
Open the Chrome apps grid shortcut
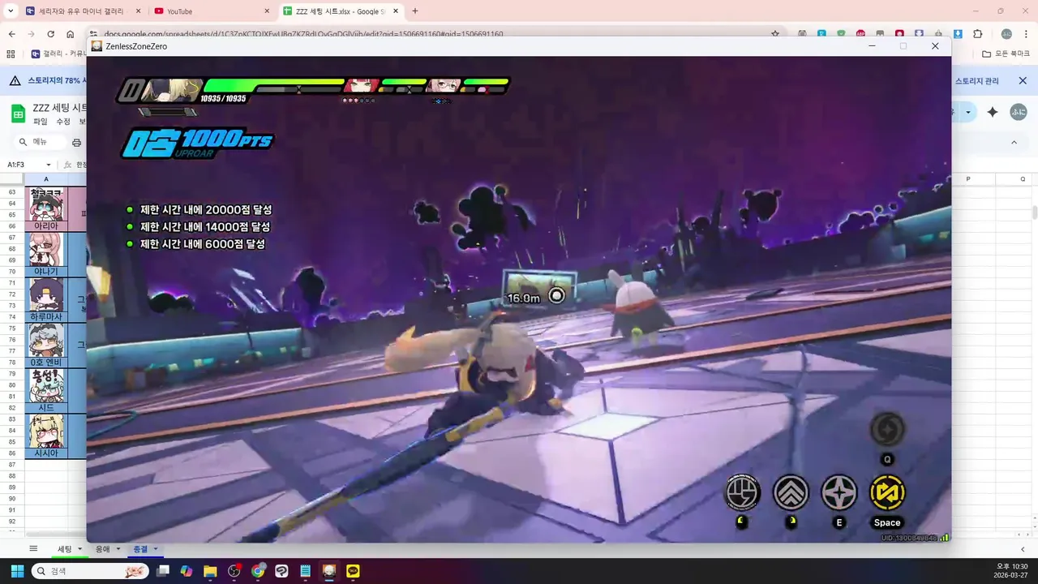(11, 54)
